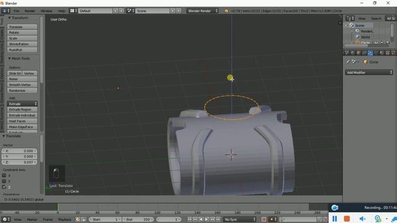The height and width of the screenshot is (223, 397).
Task: Click the Translate button
Action: (22, 27)
